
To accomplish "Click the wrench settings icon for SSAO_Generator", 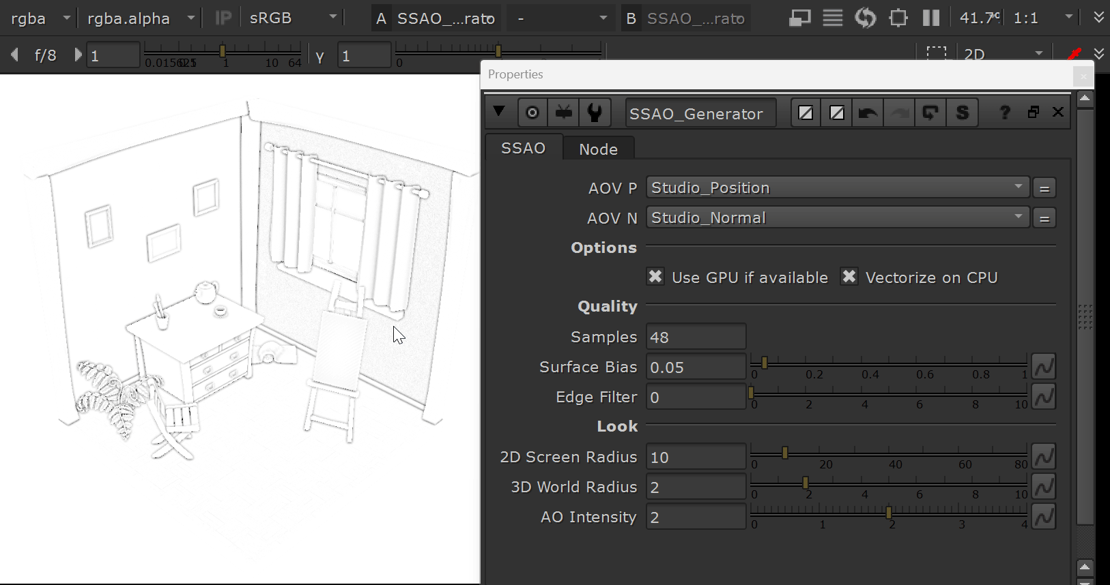I will [595, 112].
